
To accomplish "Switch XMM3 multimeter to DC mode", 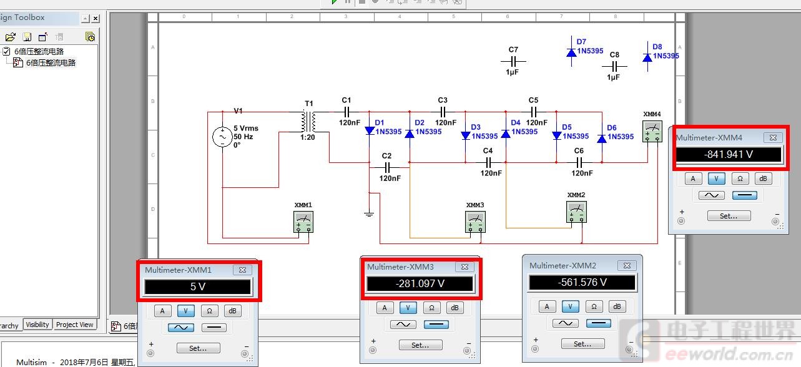I will tap(436, 325).
